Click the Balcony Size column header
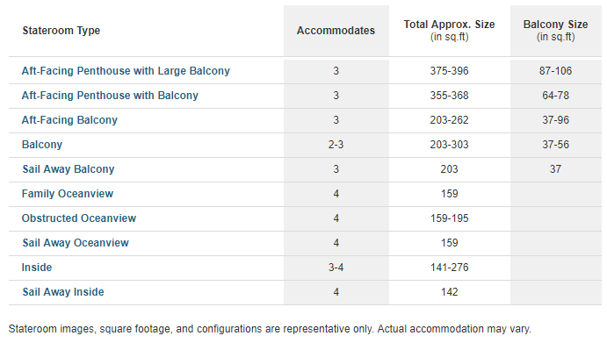 click(x=555, y=31)
